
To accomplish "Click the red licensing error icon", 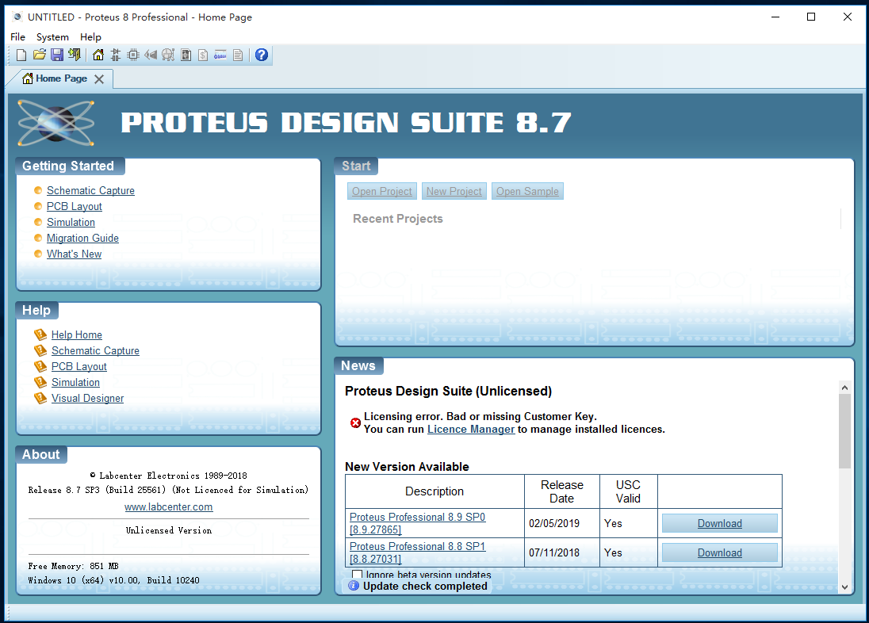I will 356,423.
